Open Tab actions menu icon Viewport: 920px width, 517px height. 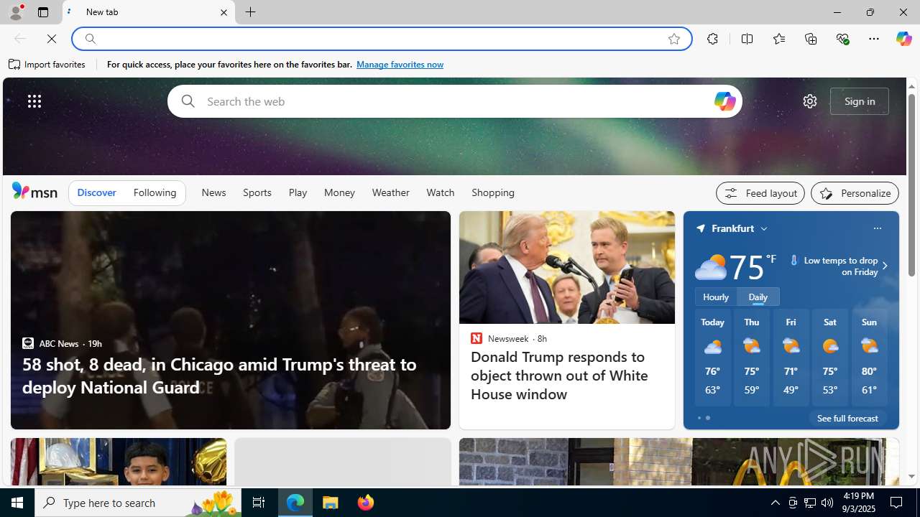click(x=43, y=12)
